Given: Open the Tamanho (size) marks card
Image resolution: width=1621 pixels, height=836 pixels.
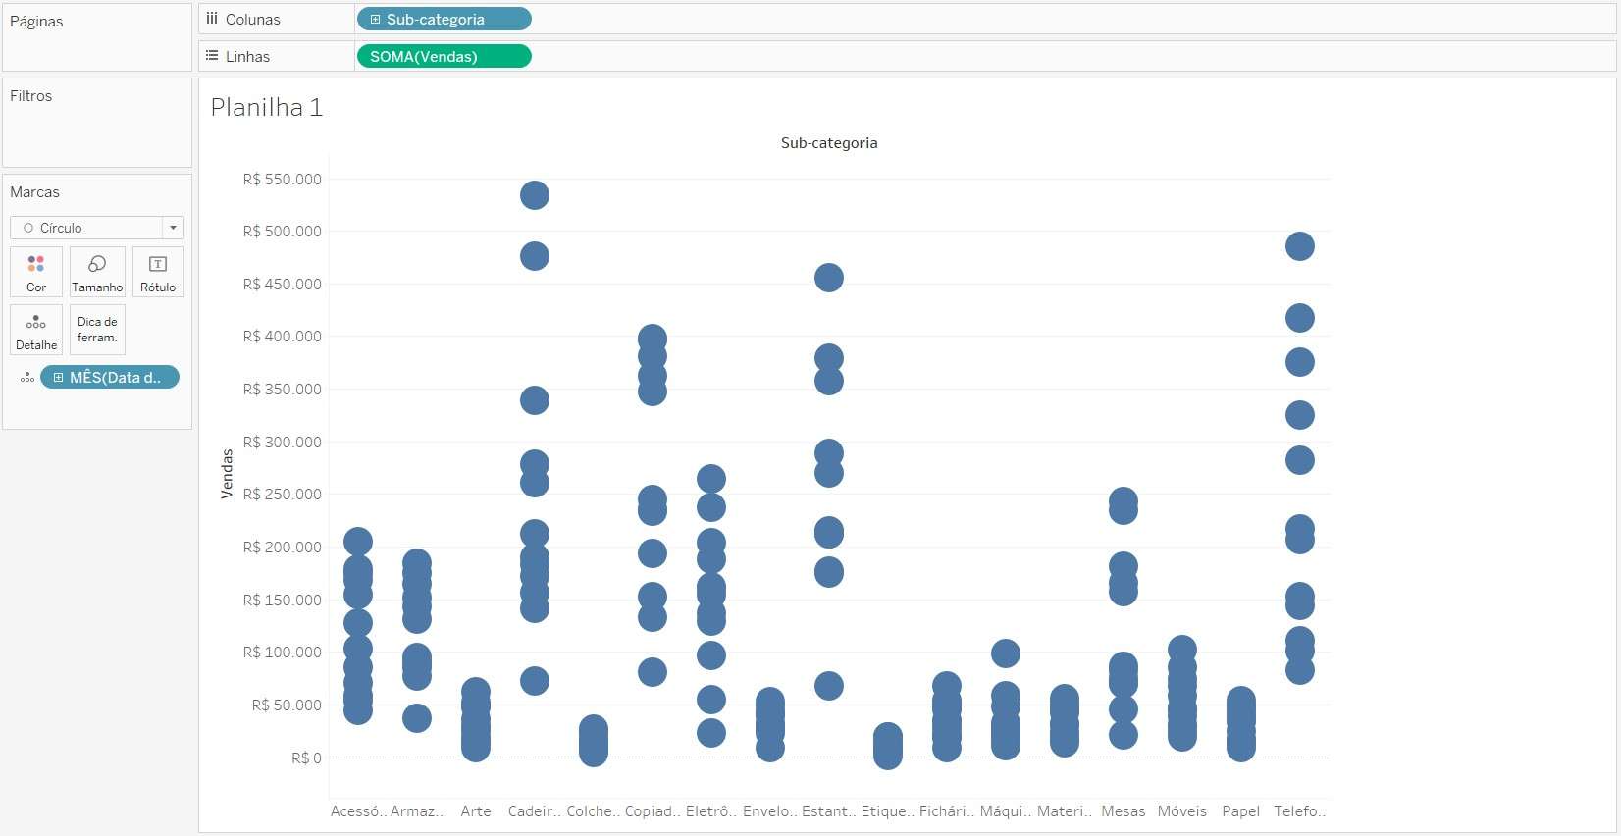Looking at the screenshot, I should coord(97,272).
